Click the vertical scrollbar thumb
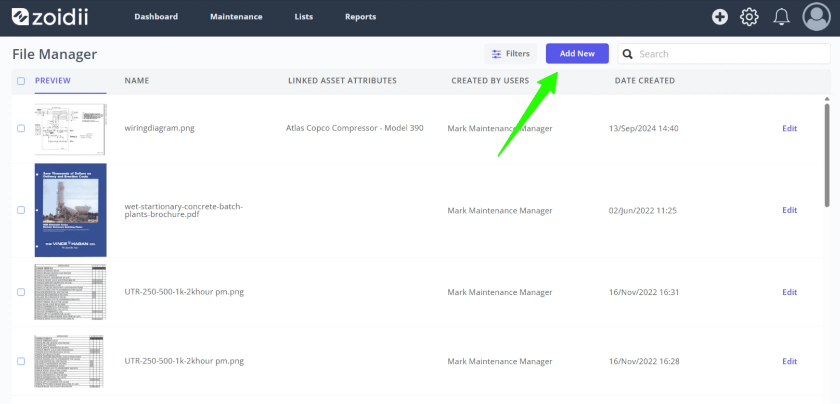 (827, 155)
